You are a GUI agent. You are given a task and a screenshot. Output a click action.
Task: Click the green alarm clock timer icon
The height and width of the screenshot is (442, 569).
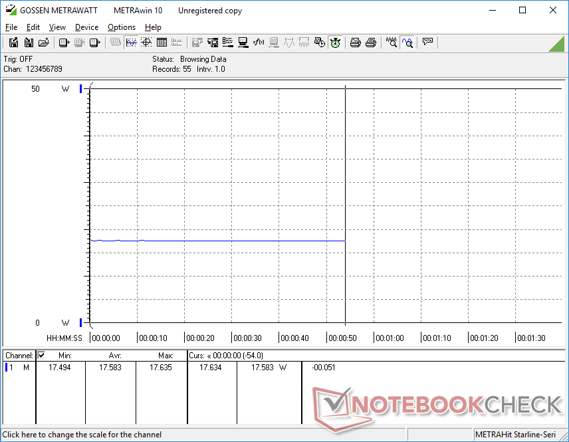click(335, 43)
